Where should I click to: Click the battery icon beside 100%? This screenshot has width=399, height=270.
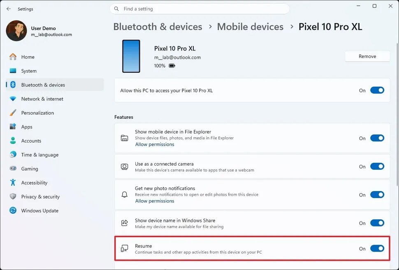[172, 66]
